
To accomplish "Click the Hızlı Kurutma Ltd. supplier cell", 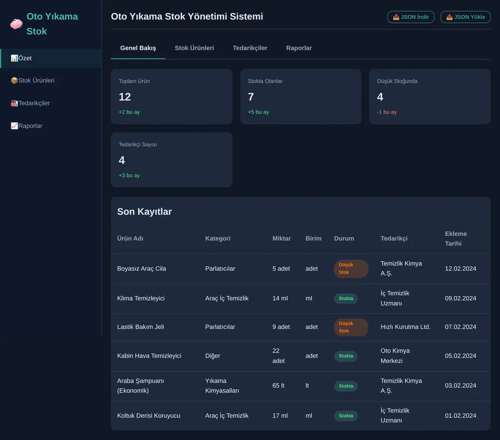I will point(406,327).
